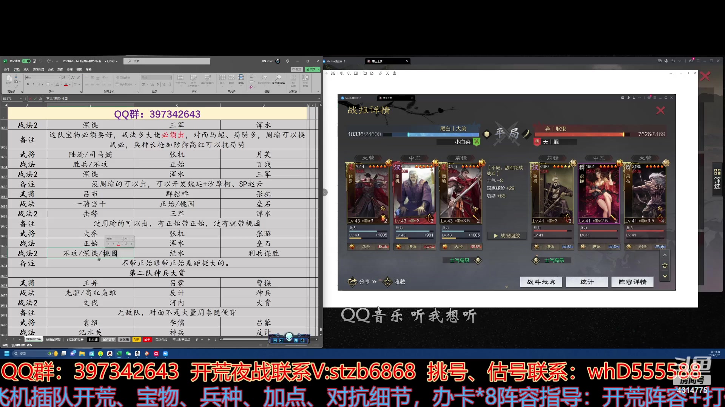
Task: Open the font name dropdown
Action: (59, 78)
